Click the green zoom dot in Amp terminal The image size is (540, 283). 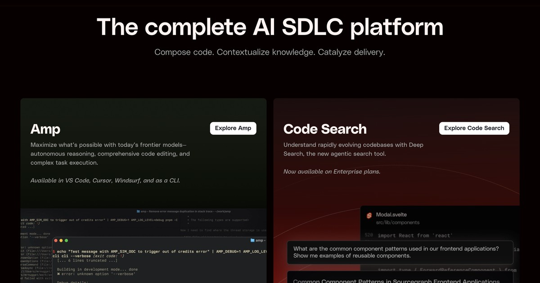[67, 241]
